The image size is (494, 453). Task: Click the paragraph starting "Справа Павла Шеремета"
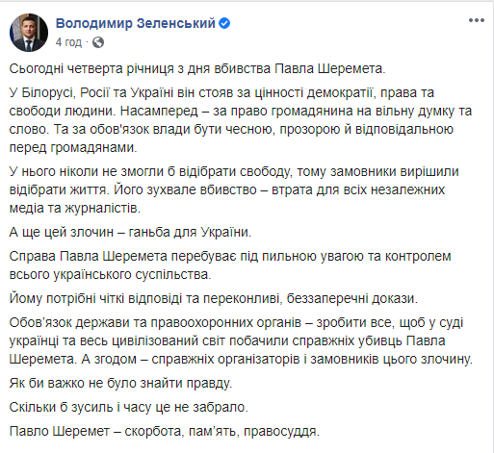pos(230,265)
